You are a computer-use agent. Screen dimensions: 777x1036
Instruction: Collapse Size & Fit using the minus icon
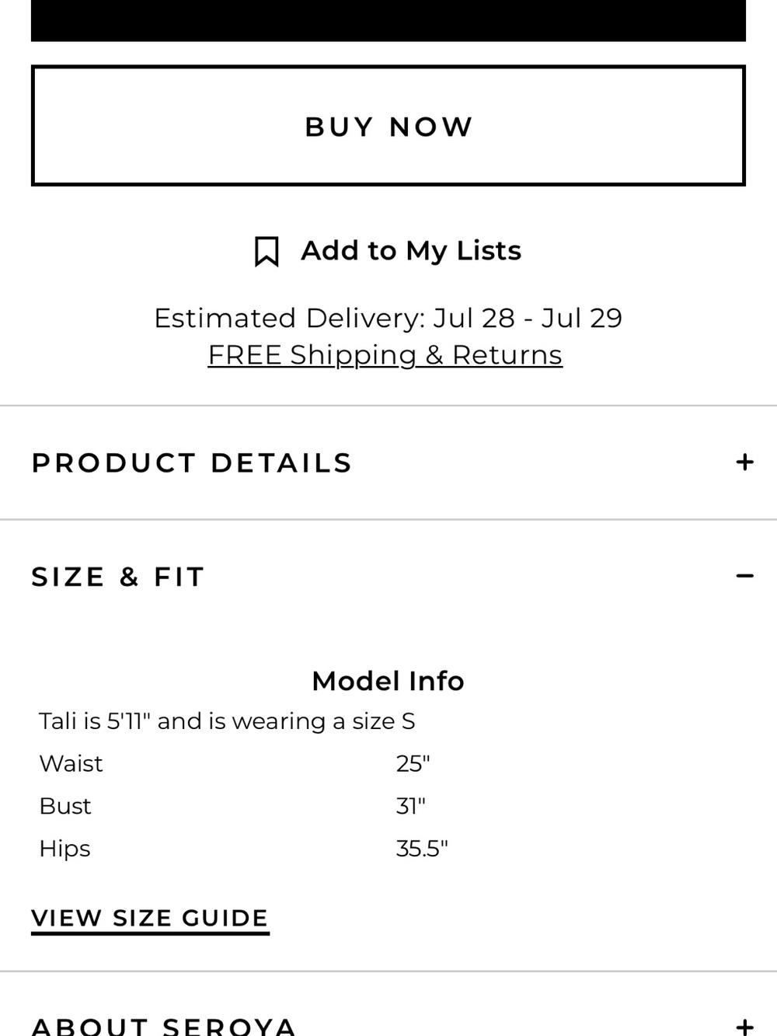tap(744, 576)
